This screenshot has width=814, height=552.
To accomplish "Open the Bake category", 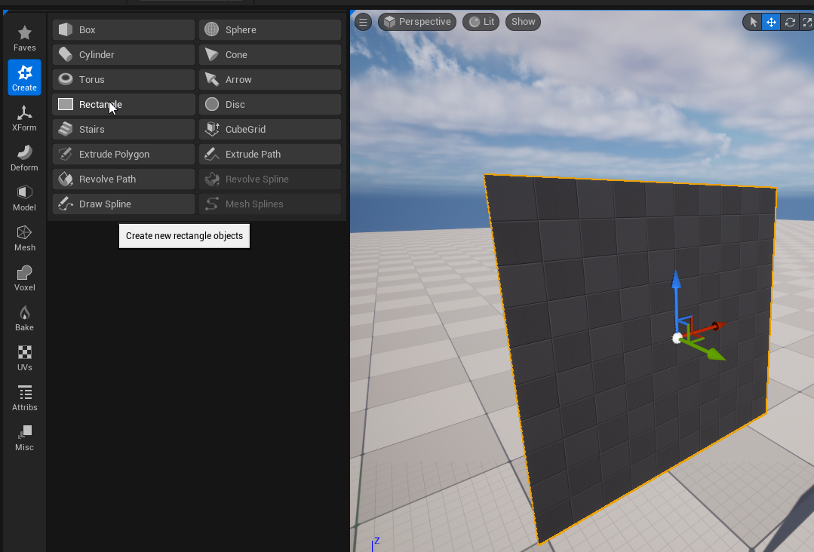I will (x=24, y=317).
